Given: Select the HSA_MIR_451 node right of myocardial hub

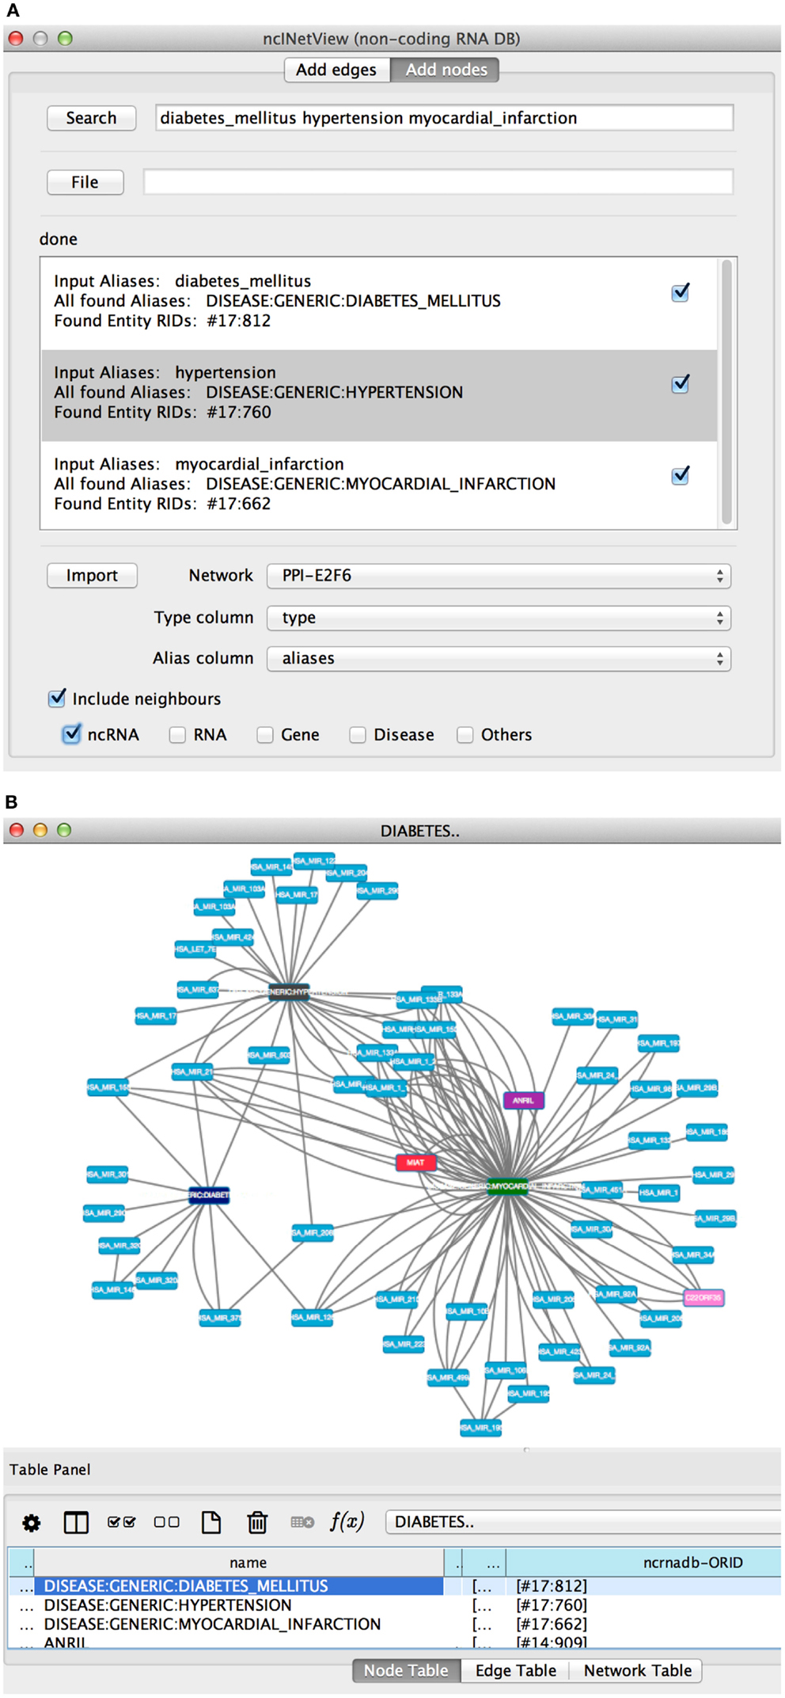Looking at the screenshot, I should click(602, 1190).
